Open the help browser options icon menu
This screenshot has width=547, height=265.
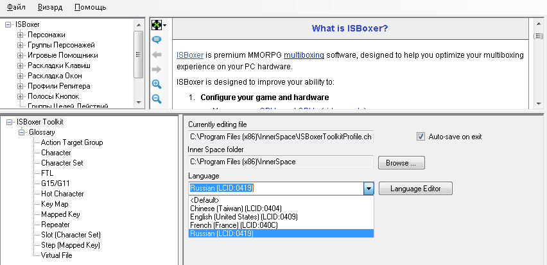pos(159,25)
